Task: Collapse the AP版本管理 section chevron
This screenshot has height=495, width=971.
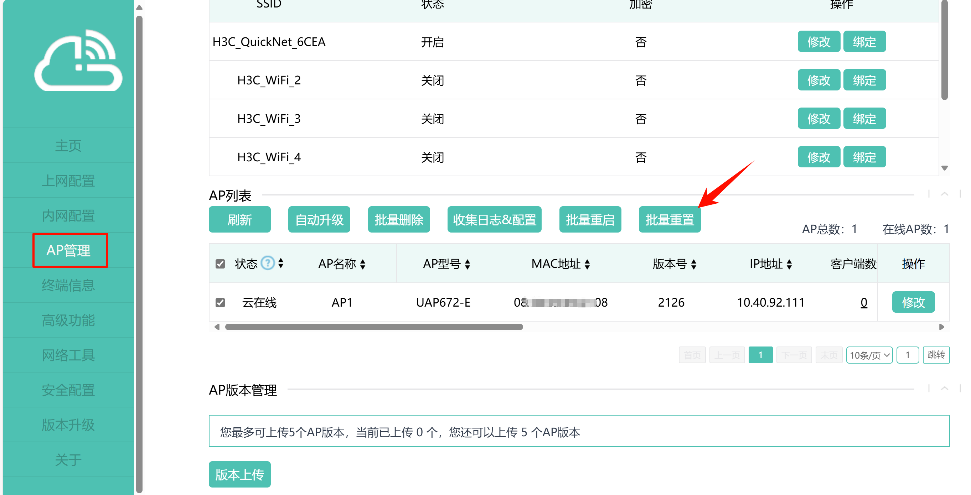Action: pyautogui.click(x=944, y=389)
